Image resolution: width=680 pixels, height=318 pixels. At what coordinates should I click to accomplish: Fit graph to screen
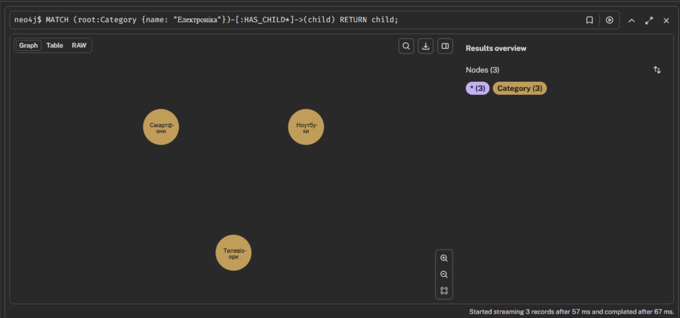click(444, 291)
